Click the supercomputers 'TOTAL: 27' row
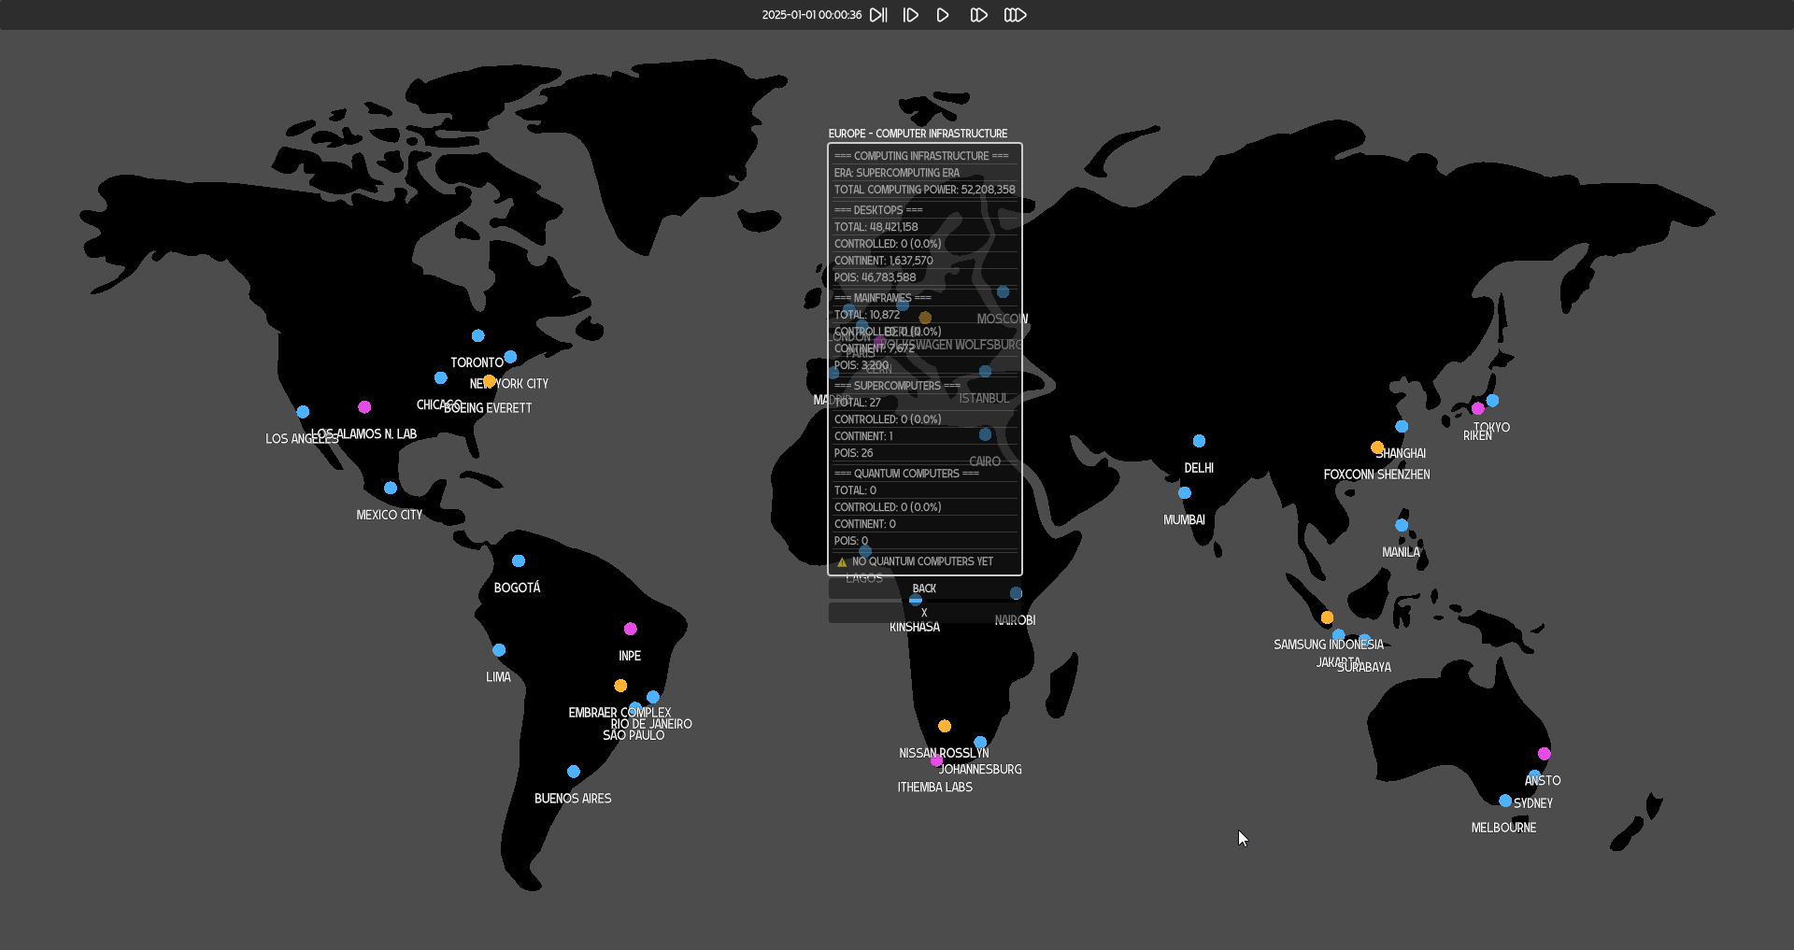The height and width of the screenshot is (950, 1794). 858,403
